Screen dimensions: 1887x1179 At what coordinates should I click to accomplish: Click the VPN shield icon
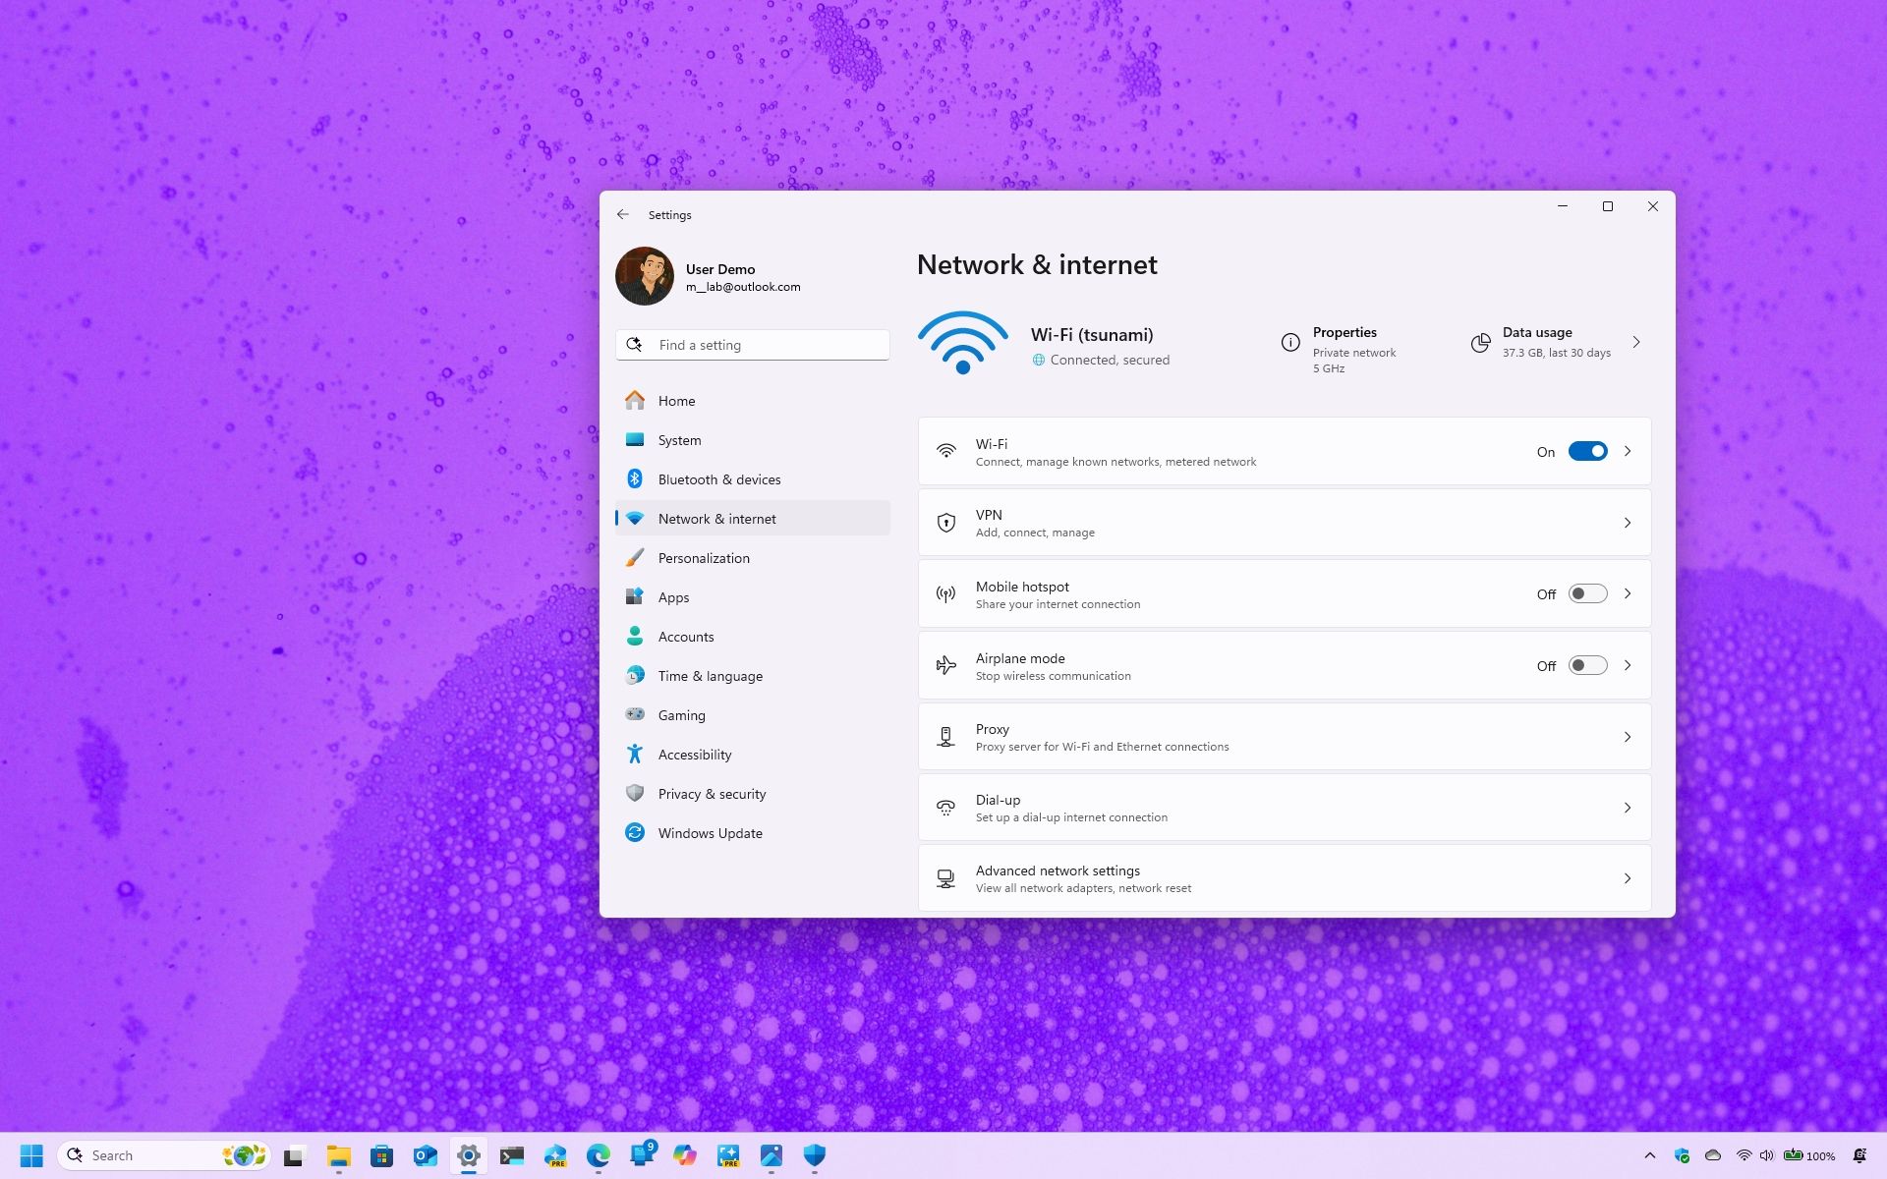pyautogui.click(x=946, y=522)
